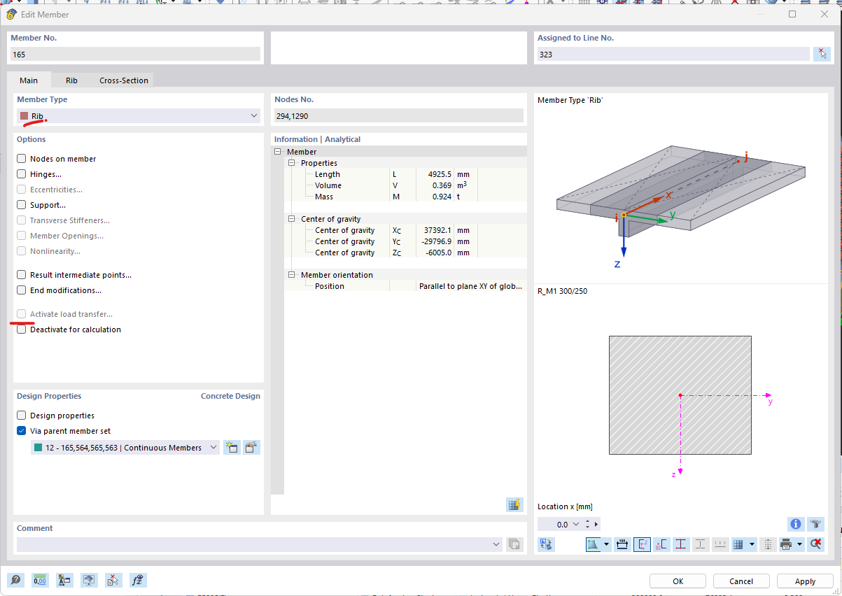The width and height of the screenshot is (842, 596).
Task: Check Deactivate for calculation
Action: pyautogui.click(x=20, y=329)
